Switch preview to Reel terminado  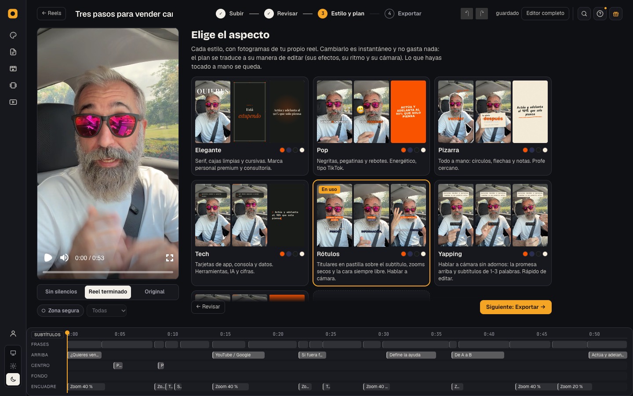[108, 292]
